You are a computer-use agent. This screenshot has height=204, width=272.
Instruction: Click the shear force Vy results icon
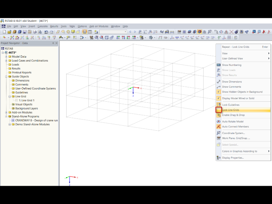(182, 38)
